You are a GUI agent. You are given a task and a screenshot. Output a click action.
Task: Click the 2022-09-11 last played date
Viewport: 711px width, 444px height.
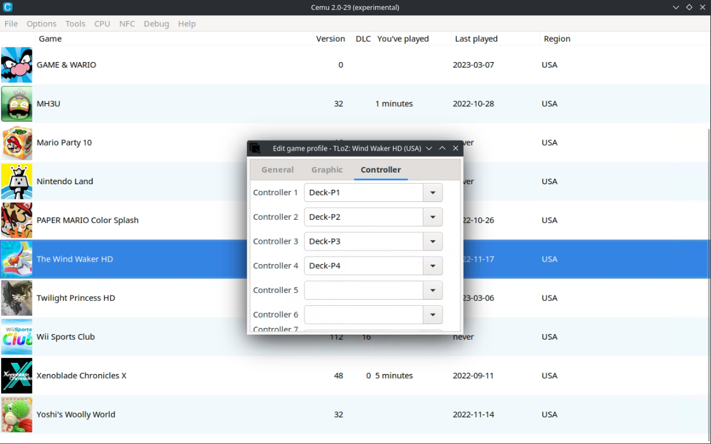tap(473, 376)
